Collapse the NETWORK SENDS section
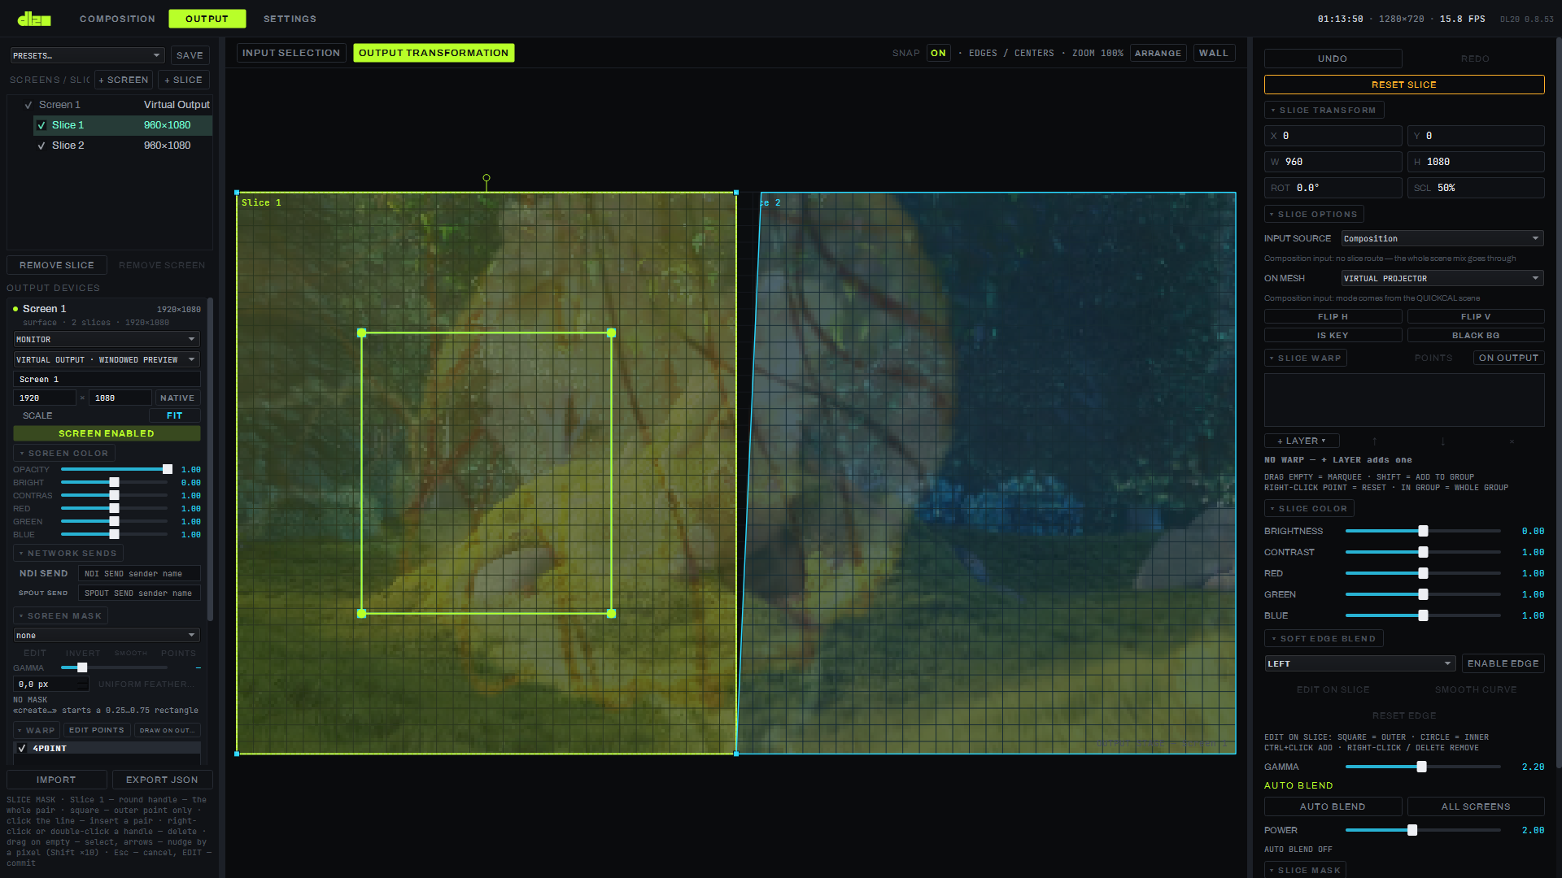Viewport: 1562px width, 878px height. (68, 553)
